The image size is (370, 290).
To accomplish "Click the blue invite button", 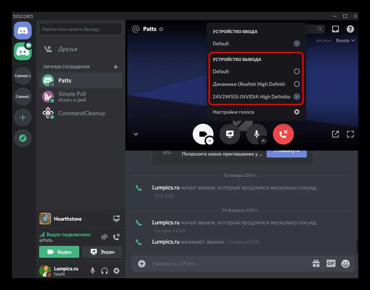I will pyautogui.click(x=287, y=154).
